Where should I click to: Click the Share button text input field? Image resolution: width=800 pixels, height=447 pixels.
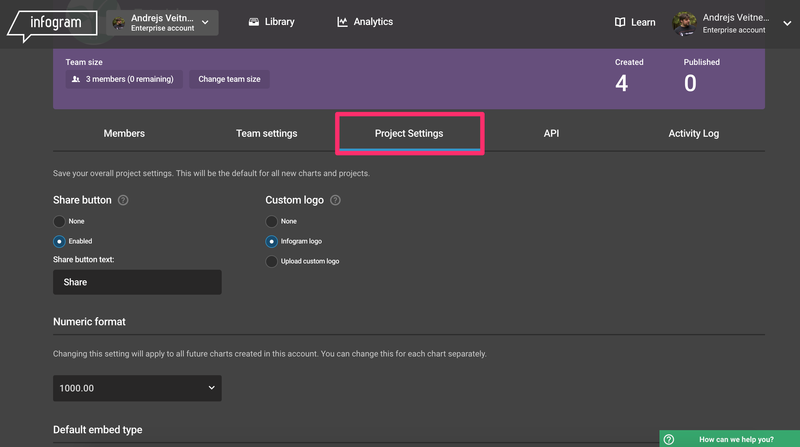(137, 282)
